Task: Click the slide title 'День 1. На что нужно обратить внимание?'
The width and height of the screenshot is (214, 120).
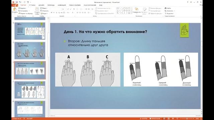Action: tap(105, 32)
